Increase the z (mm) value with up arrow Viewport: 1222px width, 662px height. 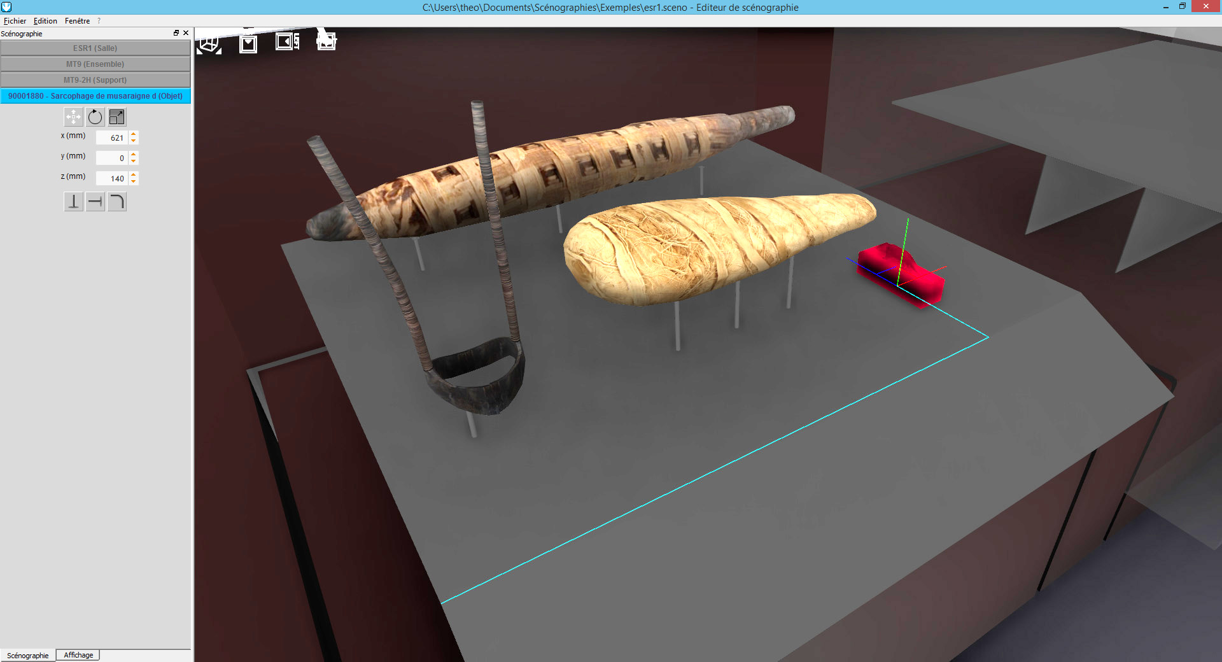pos(134,175)
